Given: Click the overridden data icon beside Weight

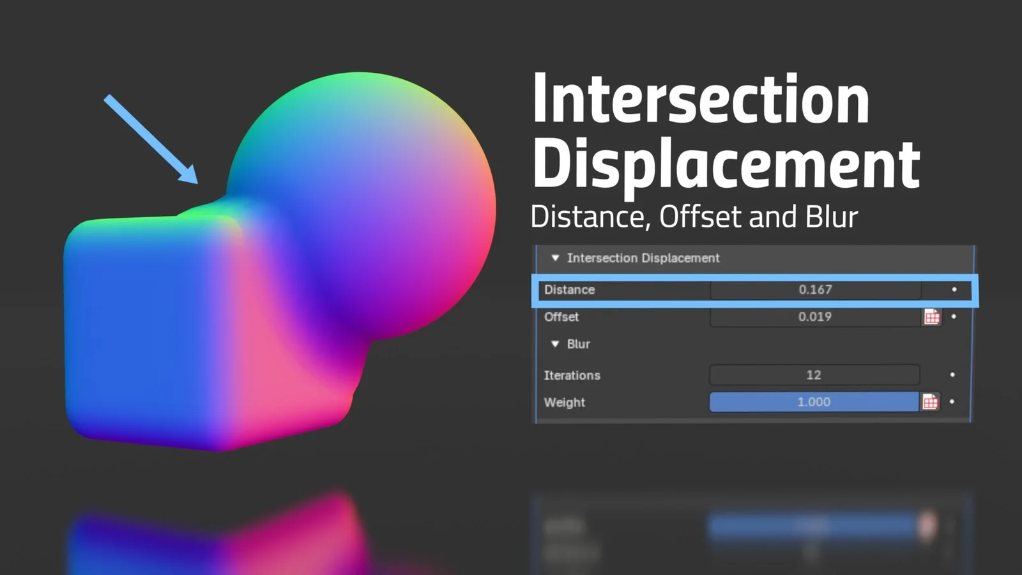Looking at the screenshot, I should [932, 402].
